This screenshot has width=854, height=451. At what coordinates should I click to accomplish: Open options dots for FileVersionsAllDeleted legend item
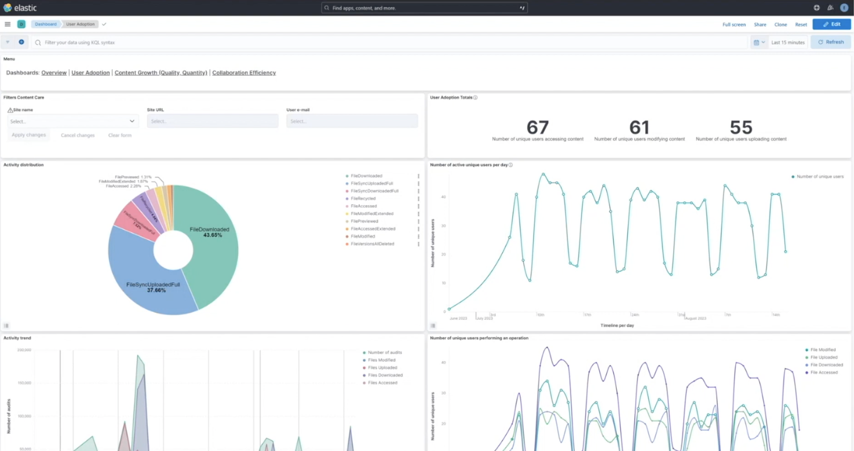pos(419,244)
